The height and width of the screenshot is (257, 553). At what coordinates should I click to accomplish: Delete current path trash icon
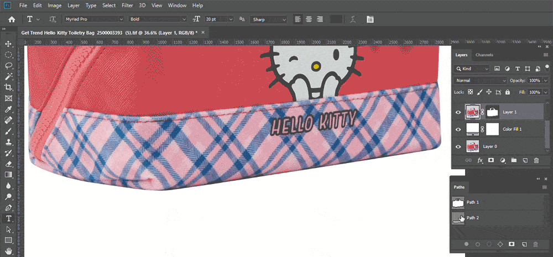click(535, 244)
